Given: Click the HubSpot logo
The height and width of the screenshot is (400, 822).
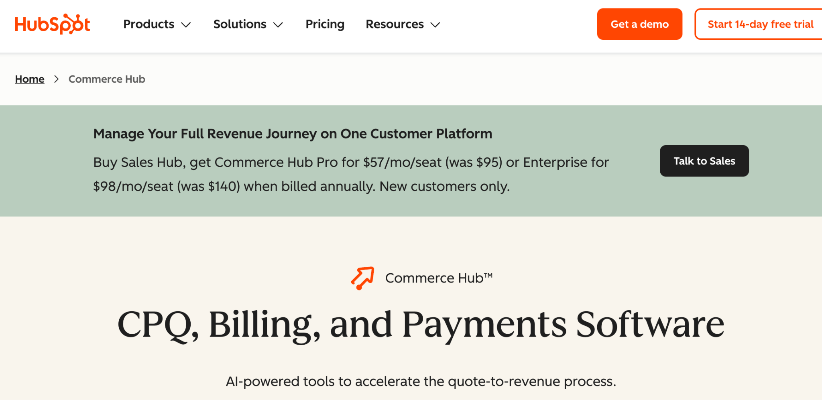Looking at the screenshot, I should [53, 24].
